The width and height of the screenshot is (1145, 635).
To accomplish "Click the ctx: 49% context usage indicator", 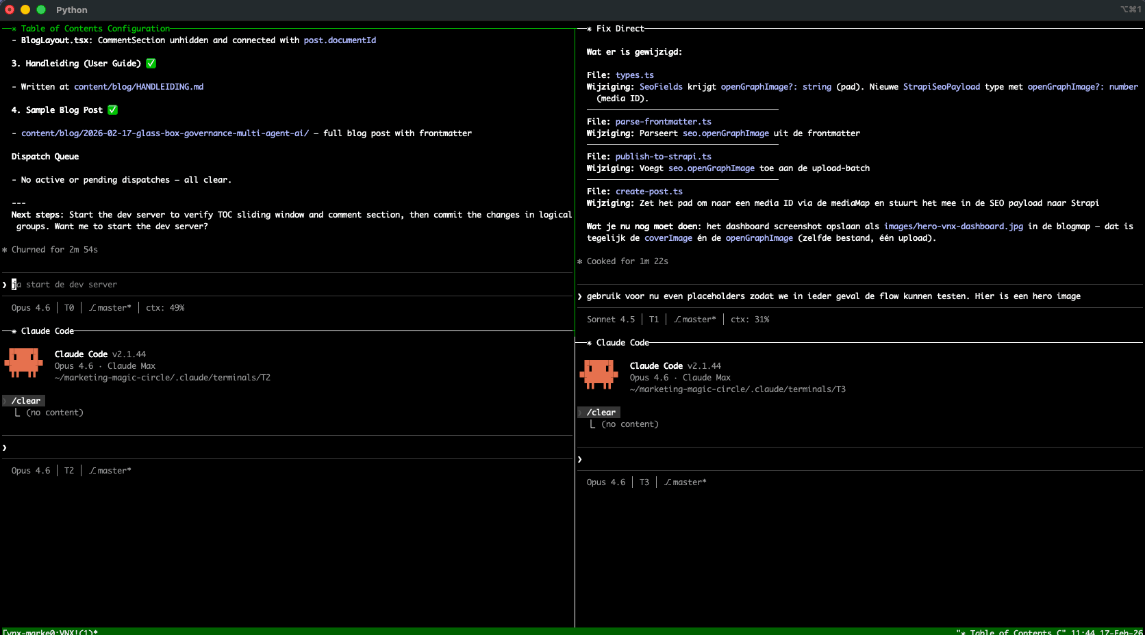I will click(165, 307).
